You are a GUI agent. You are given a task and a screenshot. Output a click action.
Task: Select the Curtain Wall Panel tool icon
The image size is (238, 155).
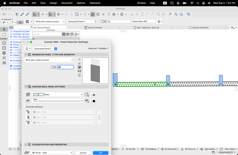pos(4,53)
